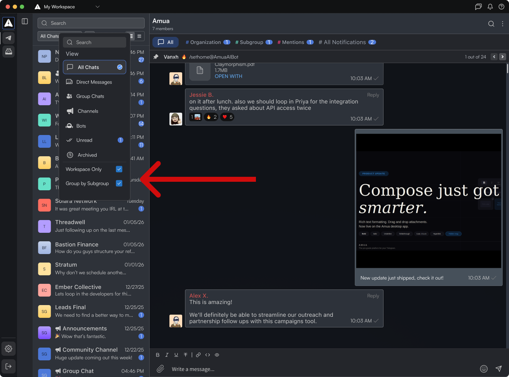
Task: Apply bold formatting in composer
Action: click(158, 355)
